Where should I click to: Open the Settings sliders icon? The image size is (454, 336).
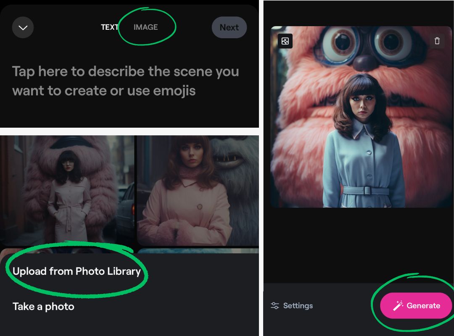[x=275, y=306]
